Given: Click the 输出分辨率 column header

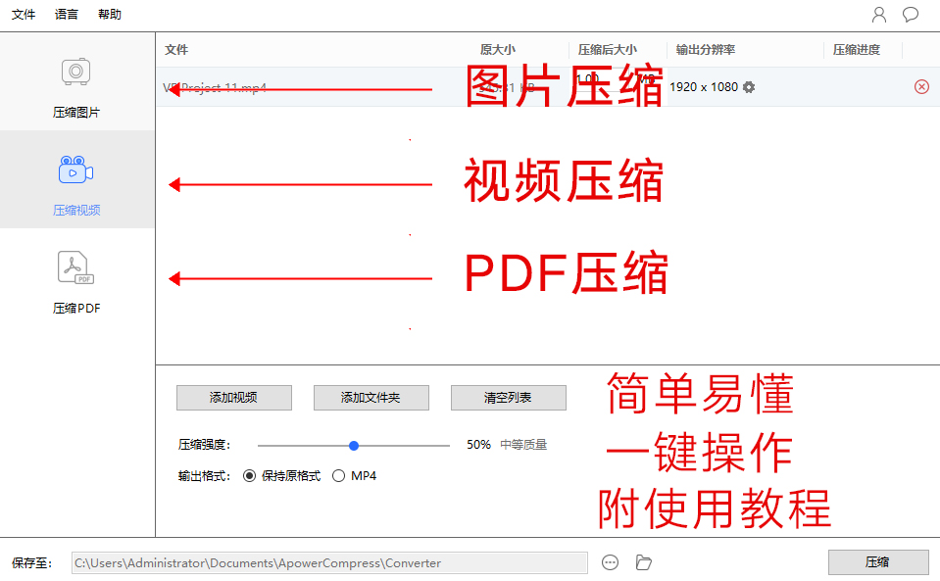Looking at the screenshot, I should pyautogui.click(x=706, y=50).
